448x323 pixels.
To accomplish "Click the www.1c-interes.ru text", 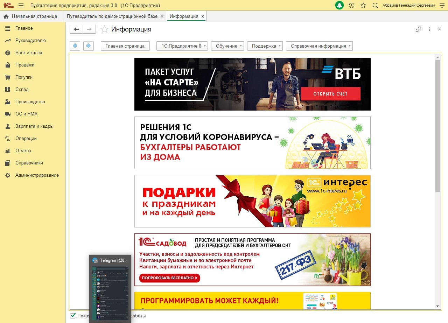I will 327,191.
